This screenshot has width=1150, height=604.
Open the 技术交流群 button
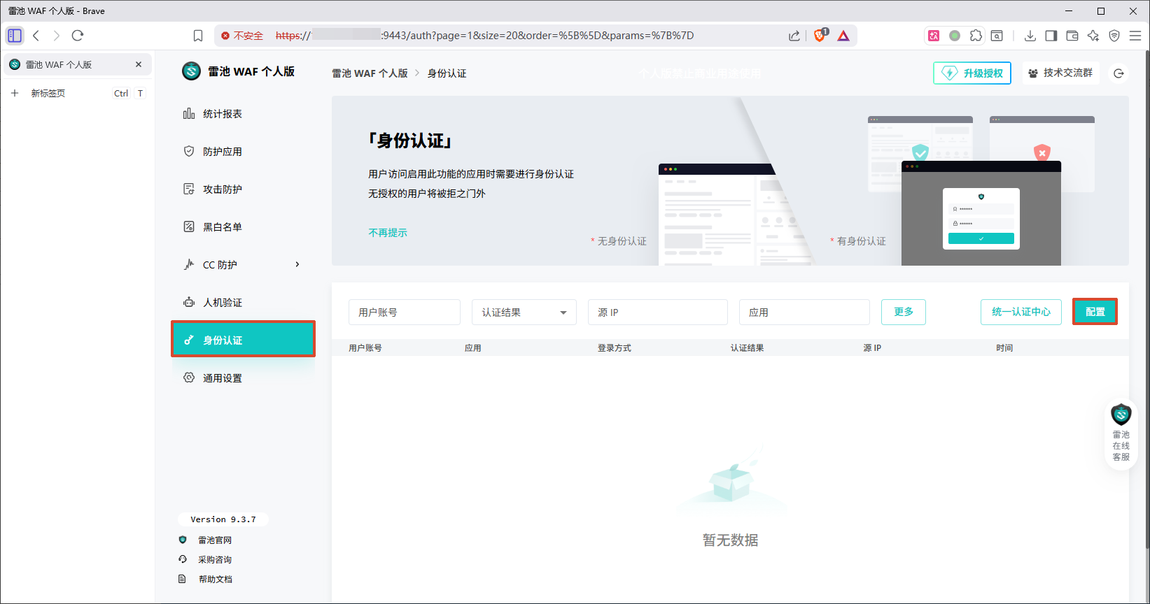coord(1060,73)
